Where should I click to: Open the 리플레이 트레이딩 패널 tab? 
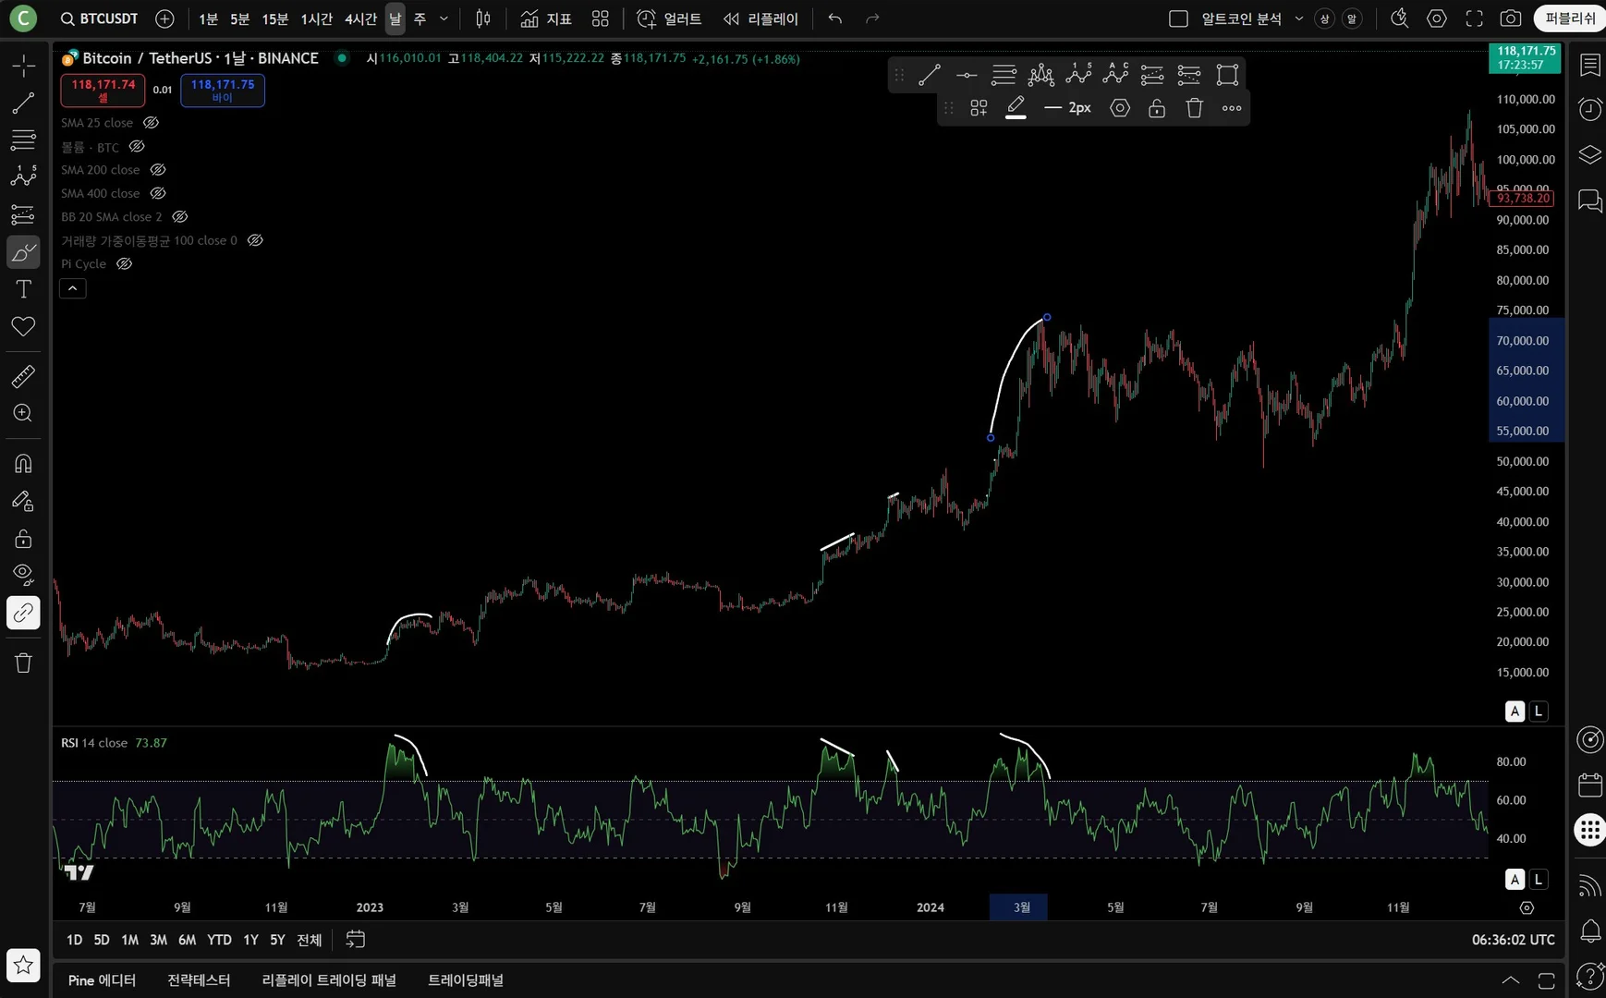329,980
